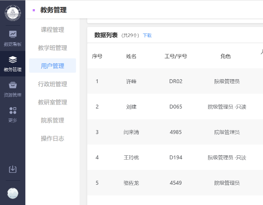Go to 教学班管理 section
The height and width of the screenshot is (205, 263).
(x=52, y=48)
